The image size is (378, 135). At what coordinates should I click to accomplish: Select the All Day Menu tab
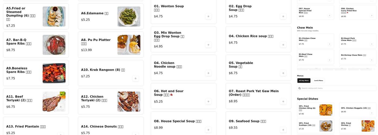point(304,80)
